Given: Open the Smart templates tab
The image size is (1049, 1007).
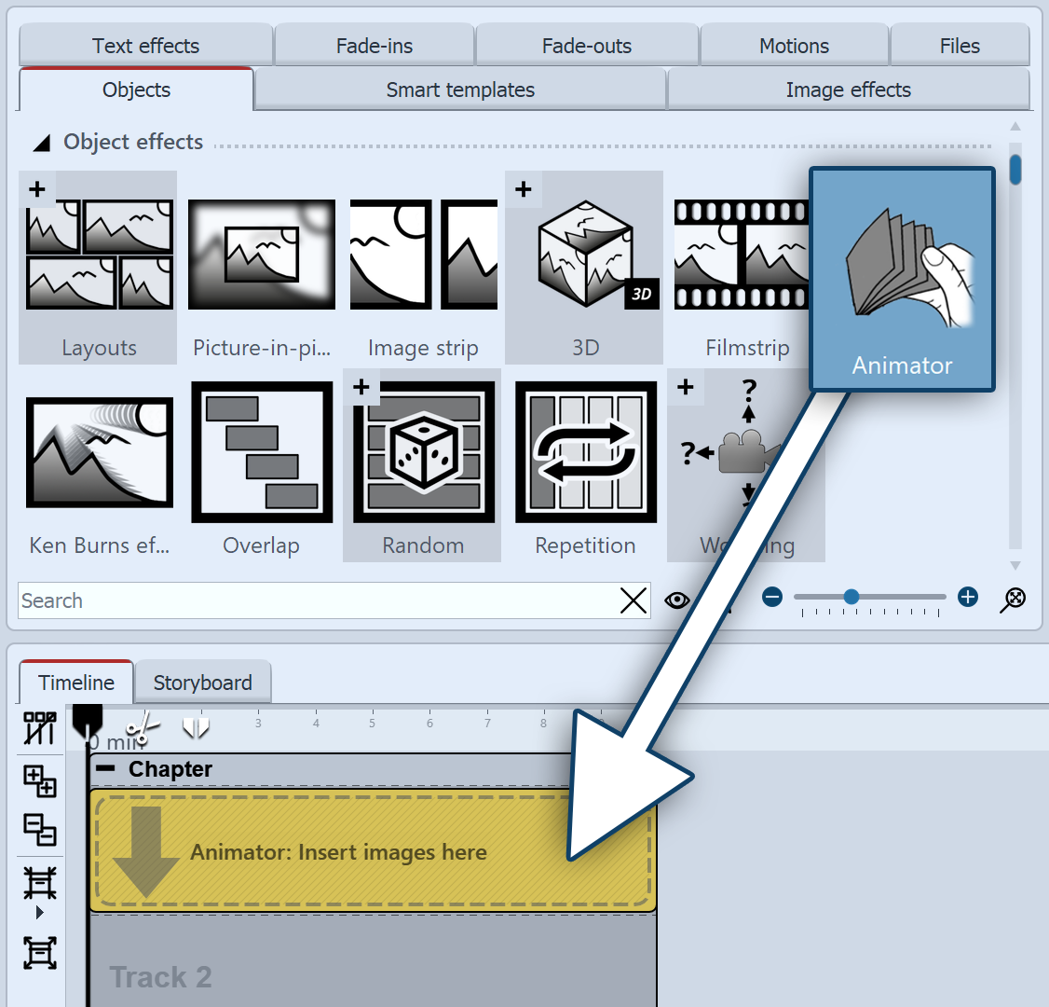Looking at the screenshot, I should pyautogui.click(x=460, y=90).
